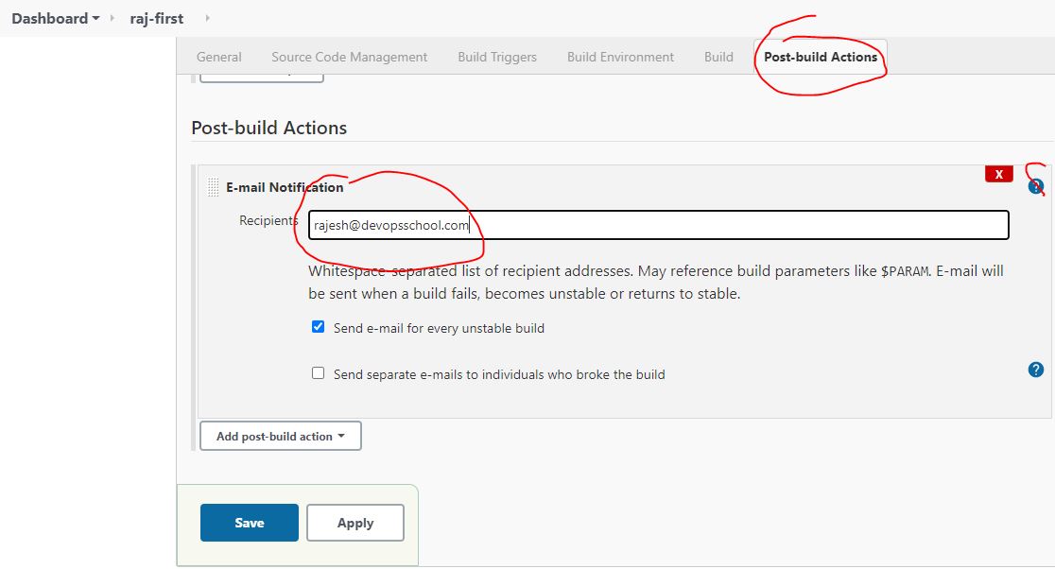Delete E-mail Notification with red X
The height and width of the screenshot is (569, 1055).
click(x=998, y=175)
